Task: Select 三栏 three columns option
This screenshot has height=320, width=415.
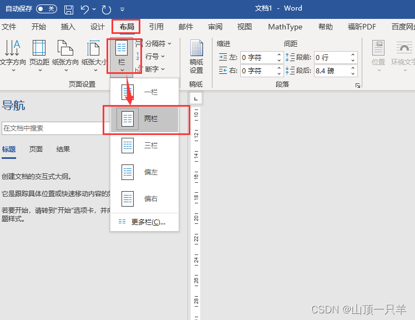Action: coord(144,146)
